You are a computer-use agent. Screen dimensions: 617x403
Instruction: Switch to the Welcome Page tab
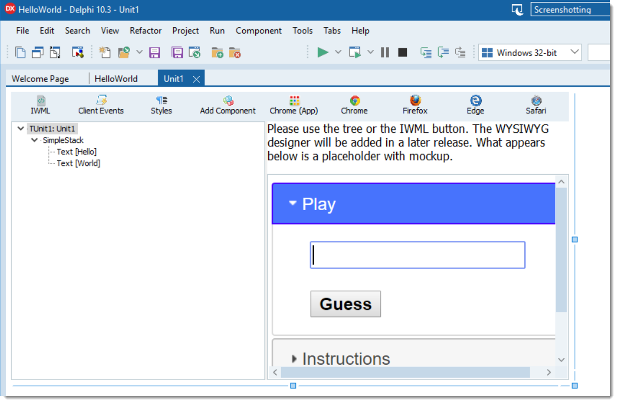(x=40, y=79)
